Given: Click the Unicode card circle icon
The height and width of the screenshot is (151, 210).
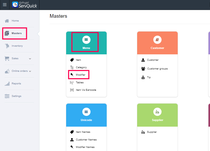Looking at the screenshot, I should 86,112.
